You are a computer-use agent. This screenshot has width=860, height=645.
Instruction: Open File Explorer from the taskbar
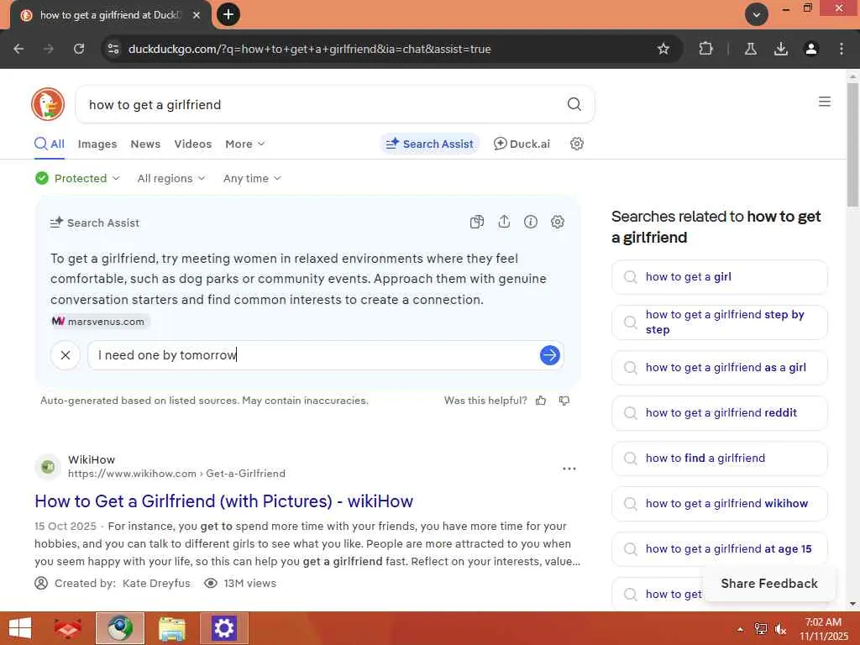(x=171, y=628)
